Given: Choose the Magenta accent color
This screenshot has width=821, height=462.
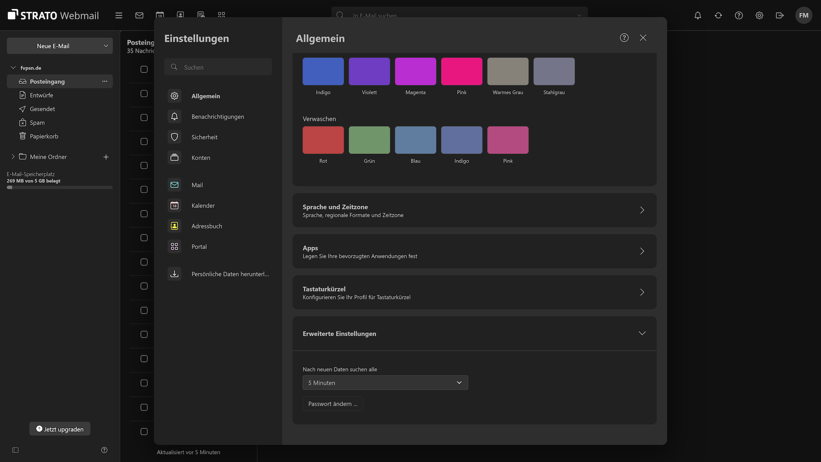Looking at the screenshot, I should pyautogui.click(x=416, y=71).
